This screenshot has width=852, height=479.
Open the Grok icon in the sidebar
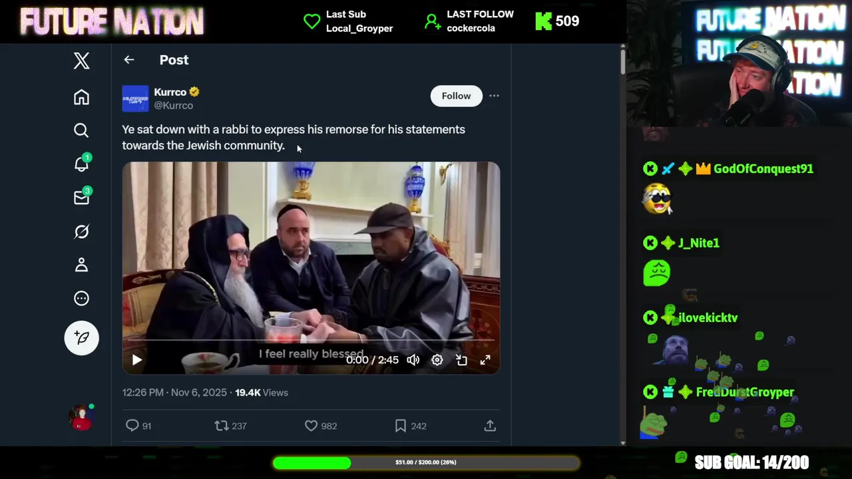tap(81, 232)
